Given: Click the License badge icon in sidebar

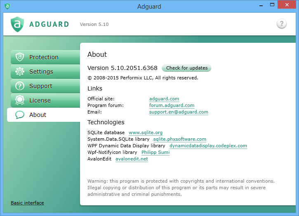Looking at the screenshot, I should [x=19, y=100].
